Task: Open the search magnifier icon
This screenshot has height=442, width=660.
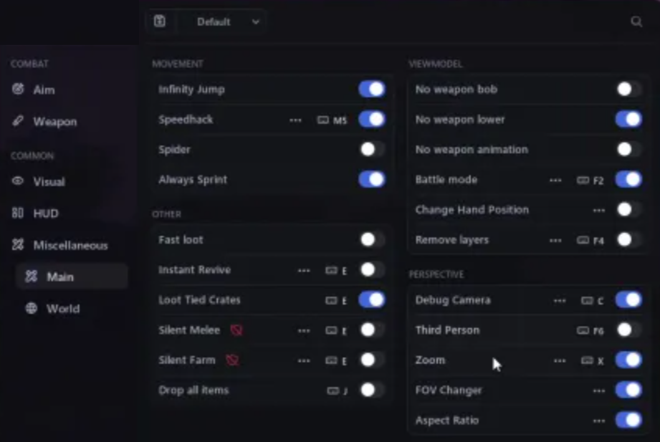Action: pyautogui.click(x=636, y=22)
